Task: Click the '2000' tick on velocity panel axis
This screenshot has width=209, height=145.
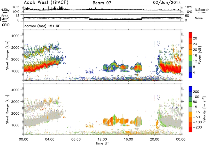Action: [15, 113]
